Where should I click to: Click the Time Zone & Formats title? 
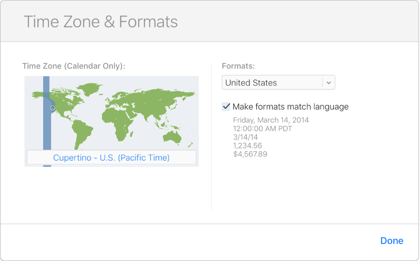(100, 22)
